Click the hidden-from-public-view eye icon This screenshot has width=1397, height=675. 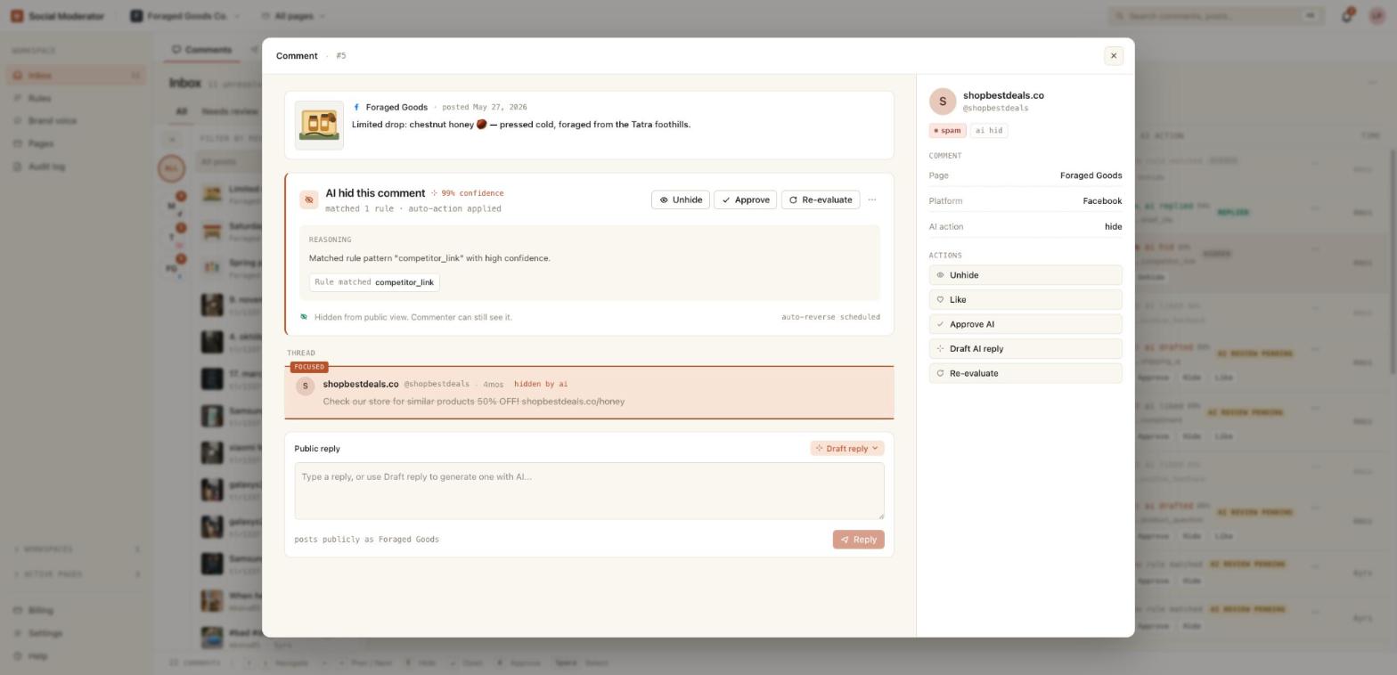click(x=304, y=317)
